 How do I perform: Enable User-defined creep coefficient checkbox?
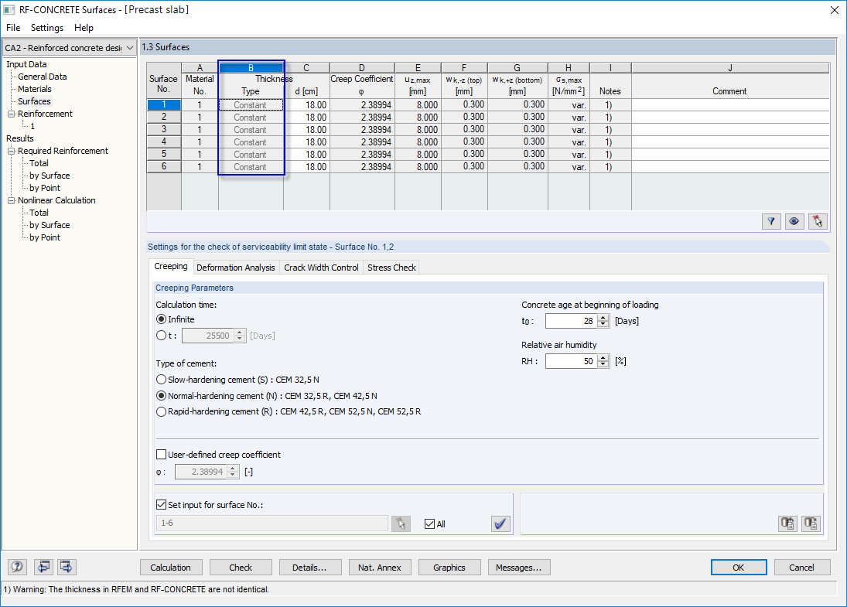161,454
